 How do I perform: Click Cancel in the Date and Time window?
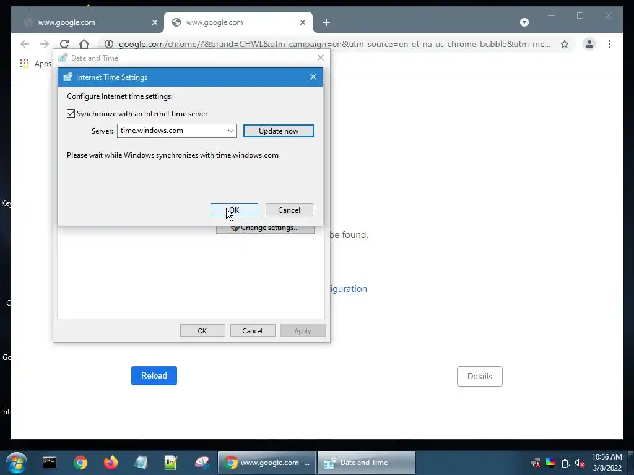pos(253,331)
